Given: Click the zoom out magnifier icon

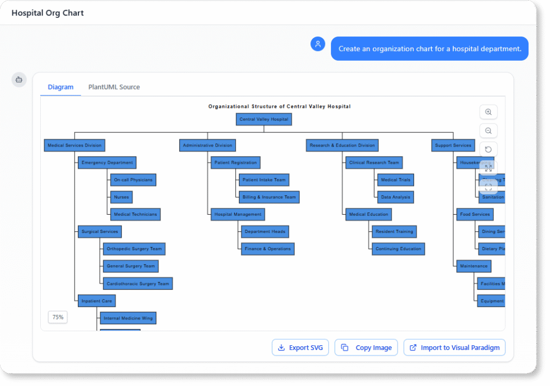Looking at the screenshot, I should 488,131.
